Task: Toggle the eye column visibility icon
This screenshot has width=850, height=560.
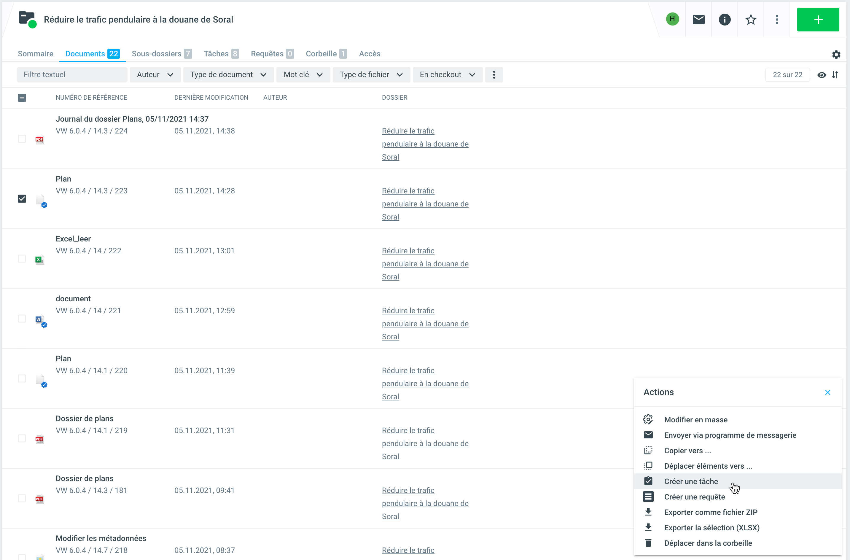Action: 822,75
